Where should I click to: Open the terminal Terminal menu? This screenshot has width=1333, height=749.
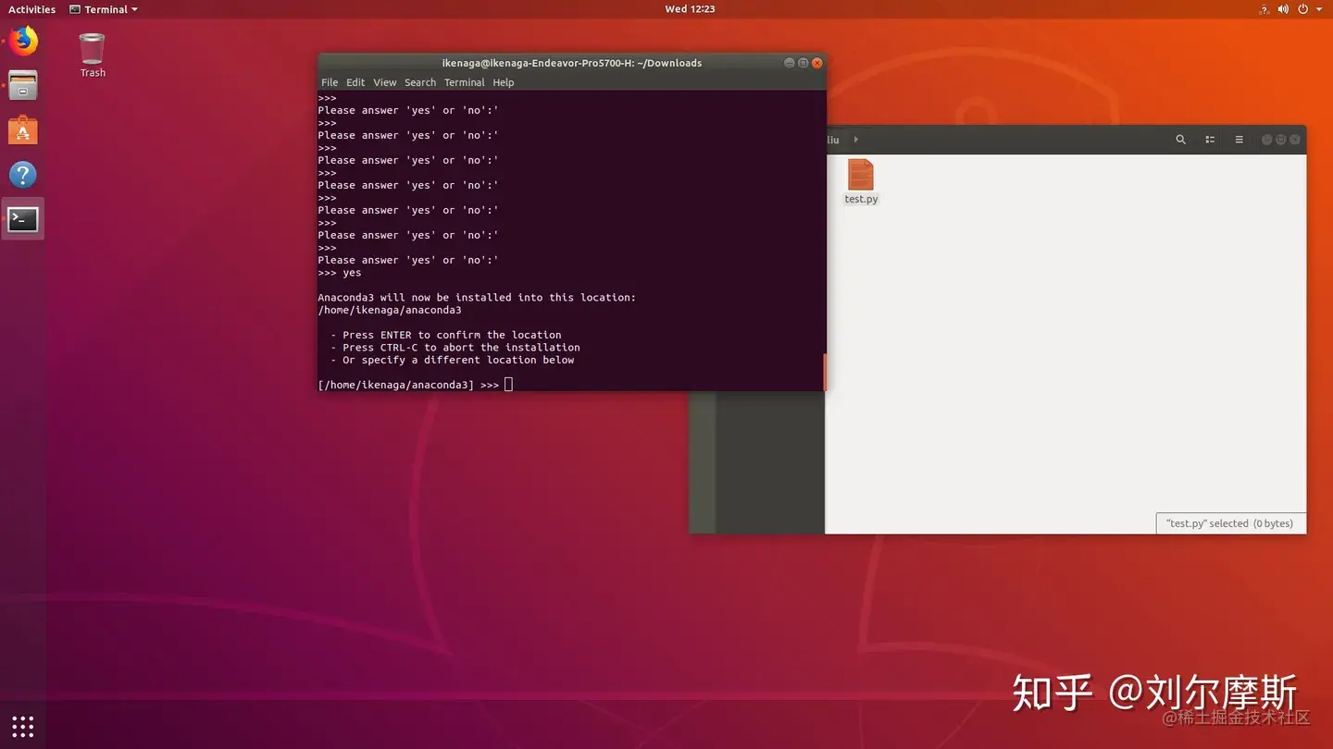(465, 82)
